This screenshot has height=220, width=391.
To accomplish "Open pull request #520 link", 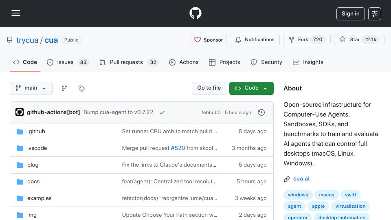I will click(x=178, y=148).
